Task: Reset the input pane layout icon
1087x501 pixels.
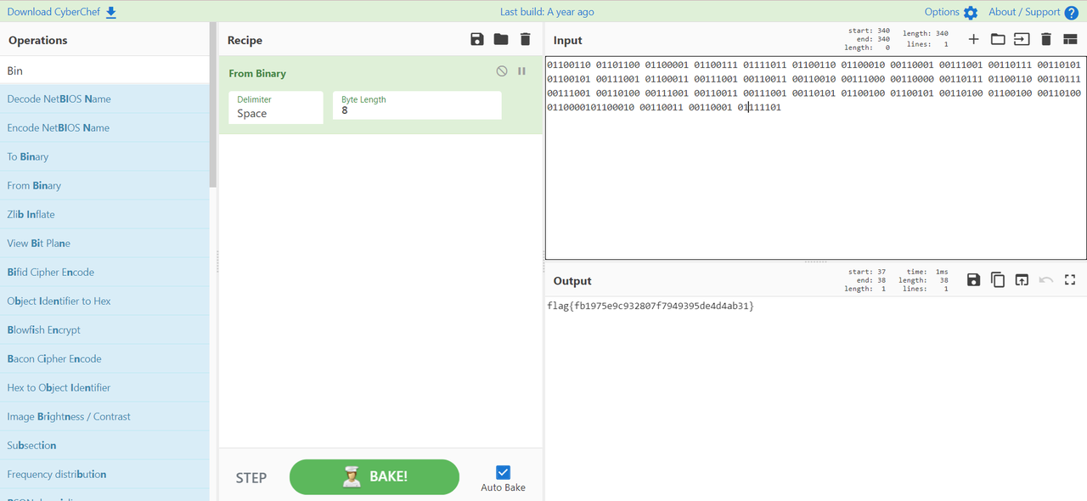Action: (1070, 40)
